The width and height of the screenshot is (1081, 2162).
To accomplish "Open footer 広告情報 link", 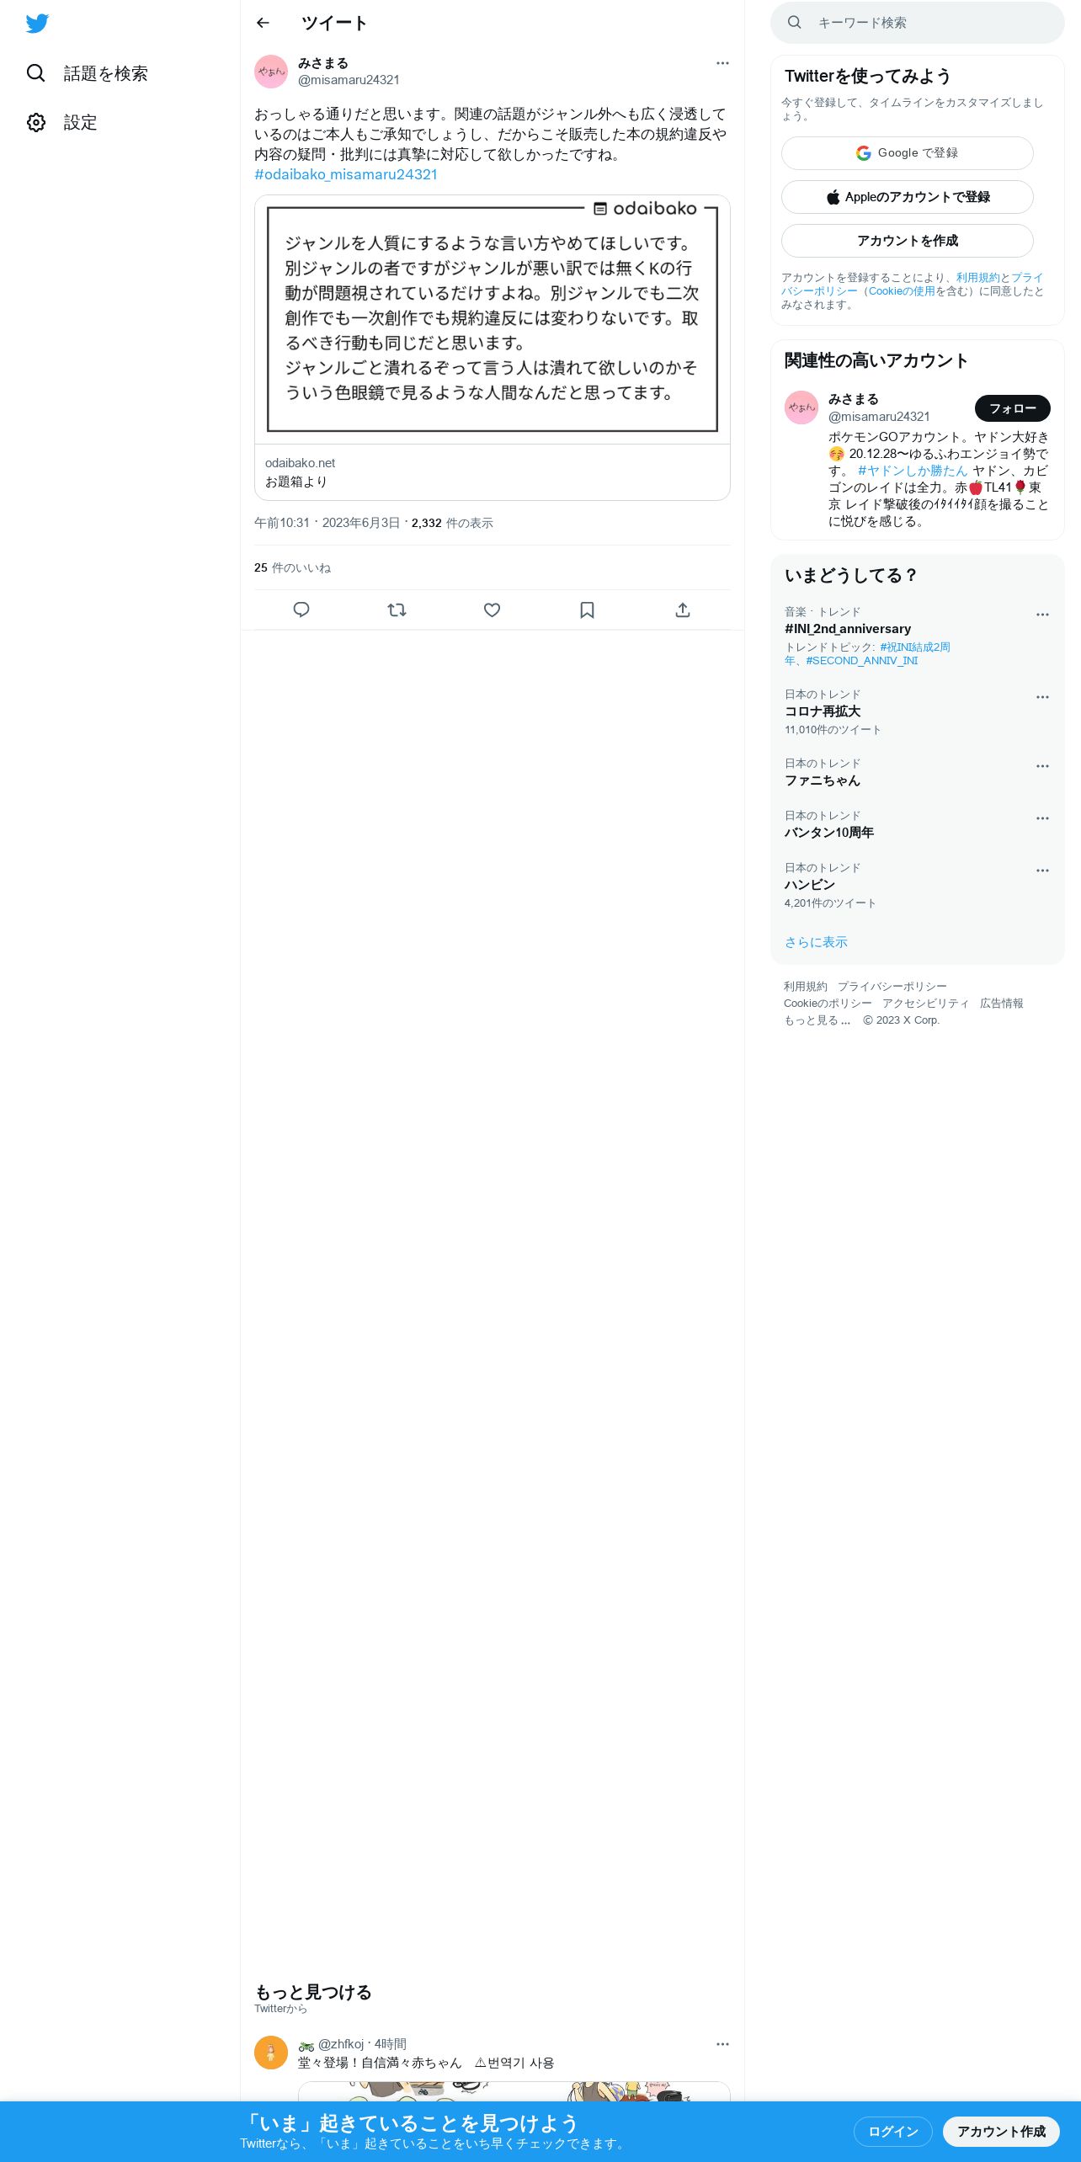I will [1002, 1004].
